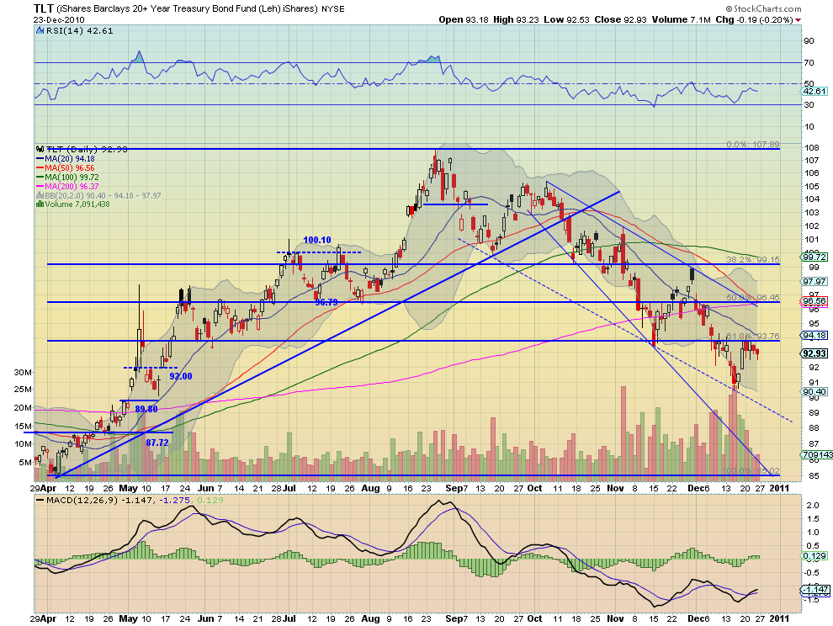The image size is (833, 626).
Task: Click the 0.129 MACD histogram tag on right
Action: 814,556
